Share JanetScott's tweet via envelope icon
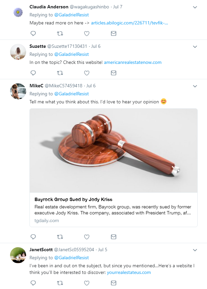The height and width of the screenshot is (289, 207). point(114,283)
